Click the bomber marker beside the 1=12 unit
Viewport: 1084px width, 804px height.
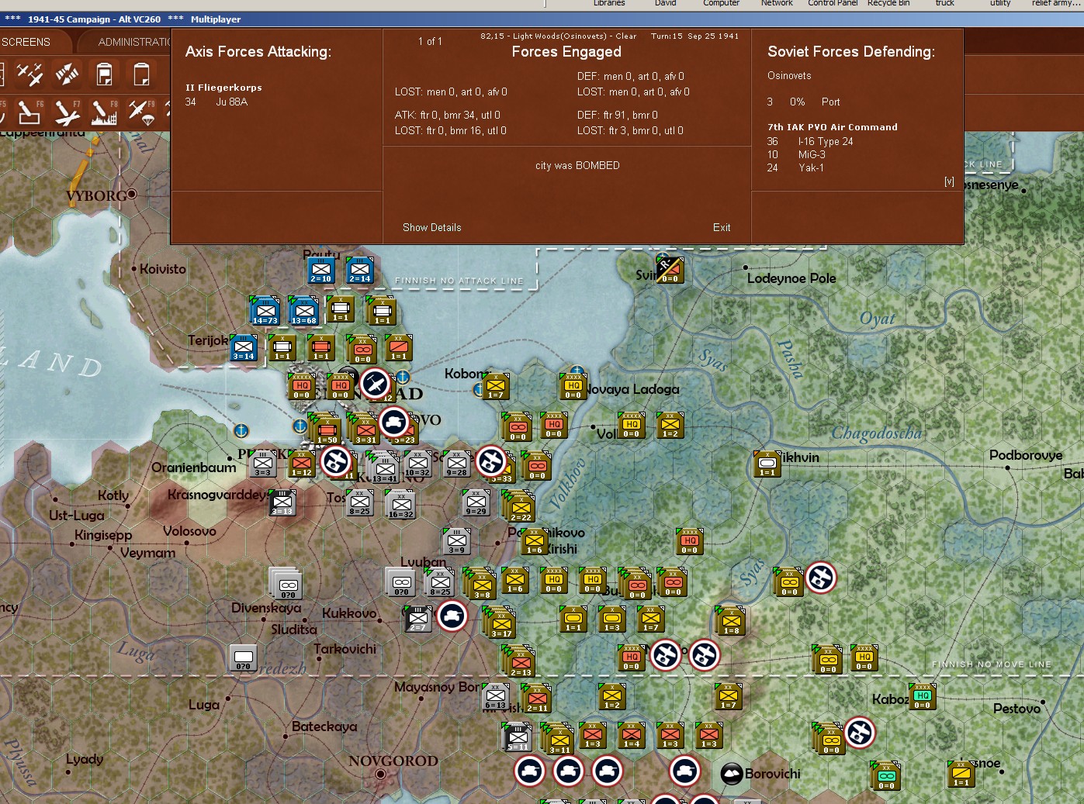[336, 461]
